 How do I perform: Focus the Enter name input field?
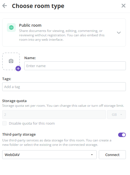(x=75, y=66)
